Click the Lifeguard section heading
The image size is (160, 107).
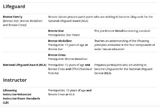[14, 7]
